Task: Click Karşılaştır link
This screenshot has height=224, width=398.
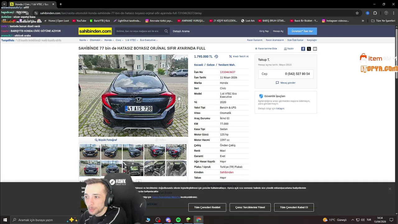Action: [312, 40]
